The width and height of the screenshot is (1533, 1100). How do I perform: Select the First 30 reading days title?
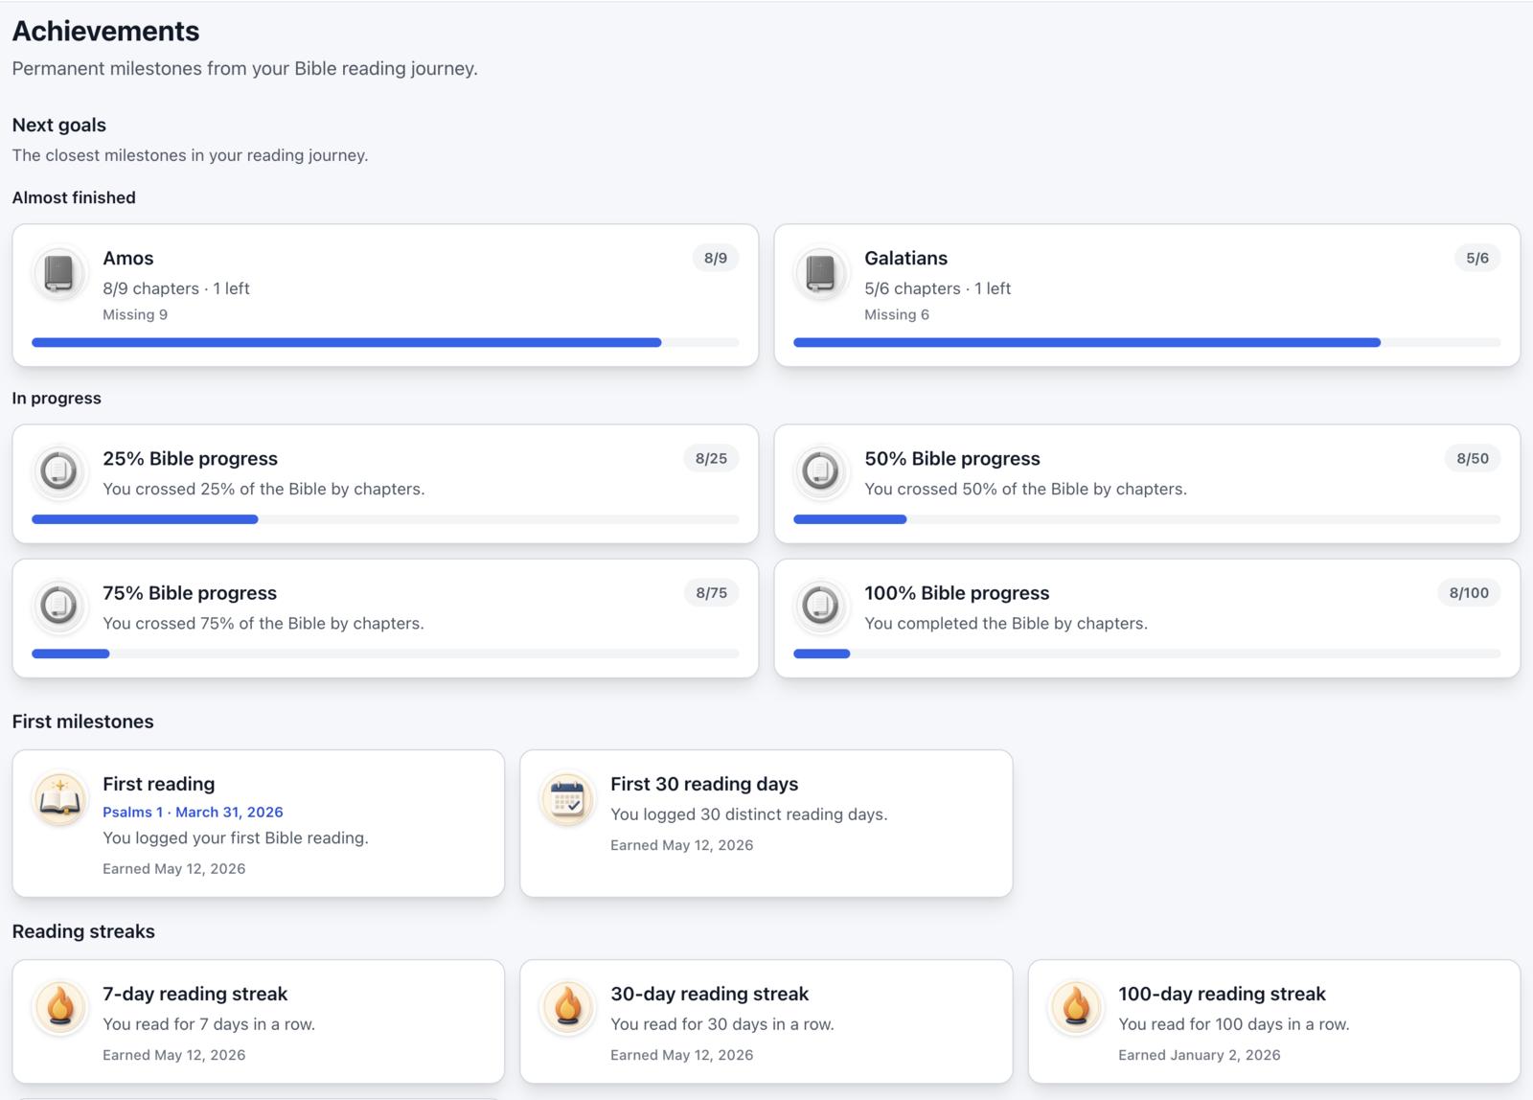click(704, 784)
